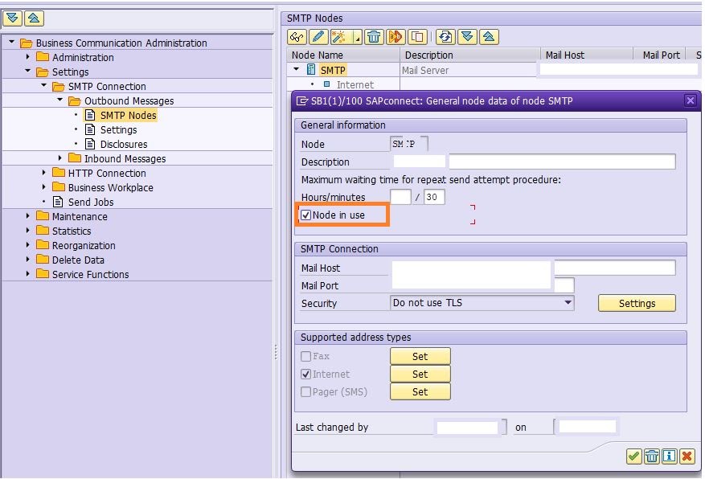This screenshot has width=705, height=479.
Task: Select the Display node icon (glasses)
Action: 296,37
